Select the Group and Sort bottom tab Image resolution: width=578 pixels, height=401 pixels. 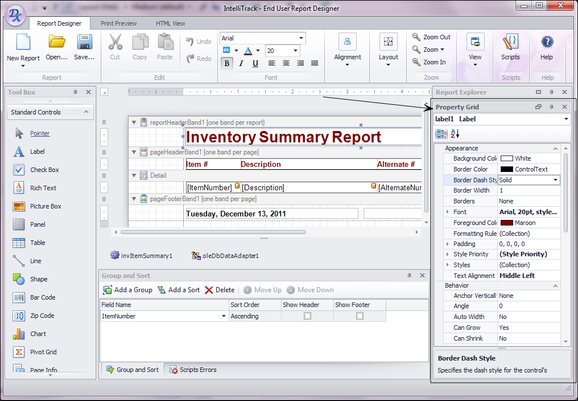coord(133,370)
